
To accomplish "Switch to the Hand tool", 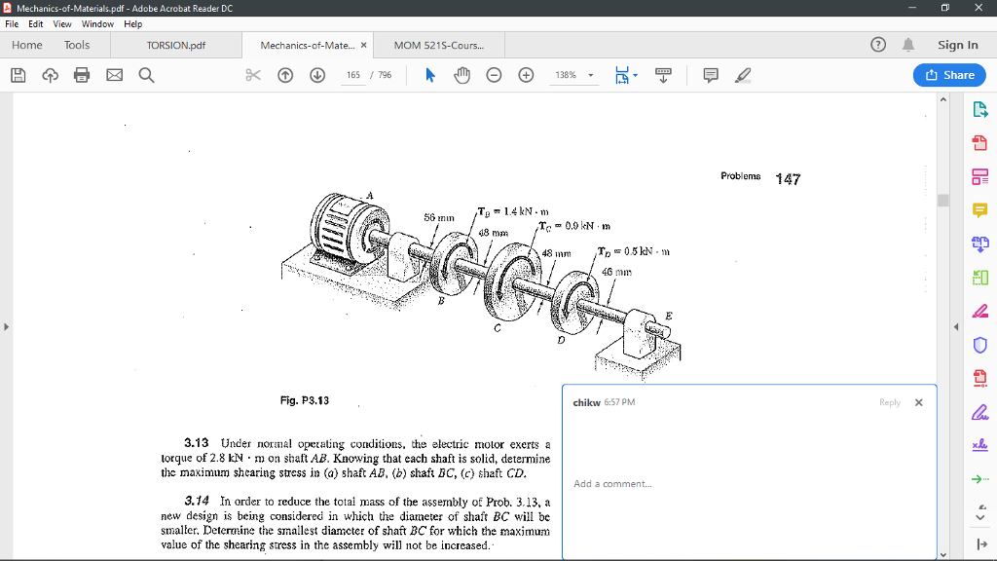I will click(461, 75).
